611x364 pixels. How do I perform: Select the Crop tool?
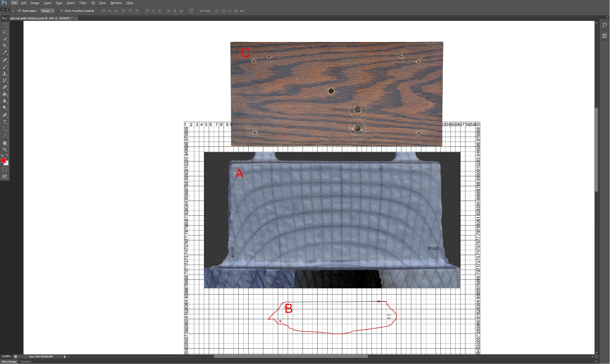click(x=5, y=46)
